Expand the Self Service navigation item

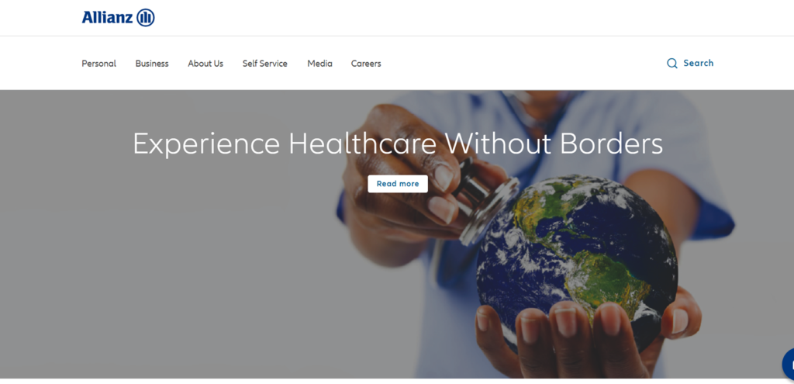pyautogui.click(x=265, y=64)
